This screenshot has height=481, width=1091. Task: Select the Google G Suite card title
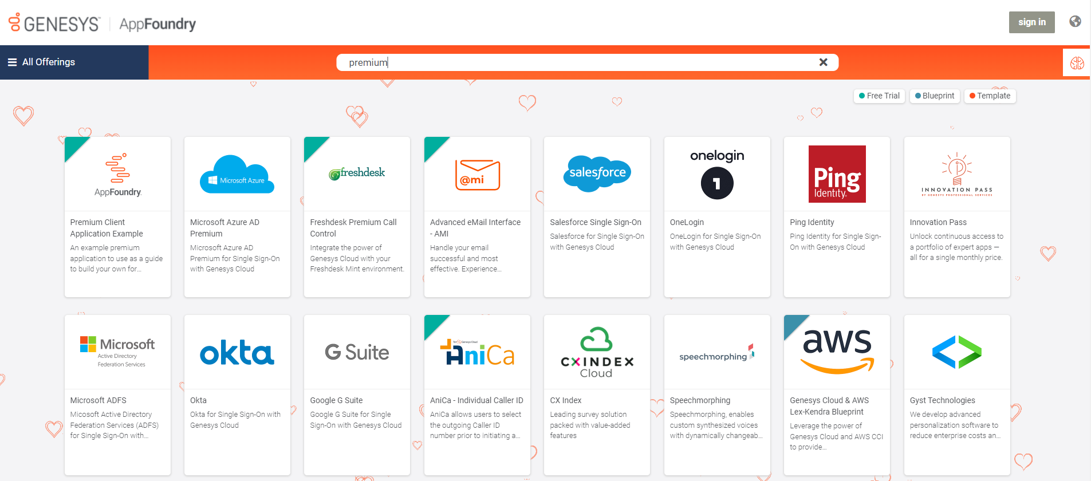pos(336,400)
